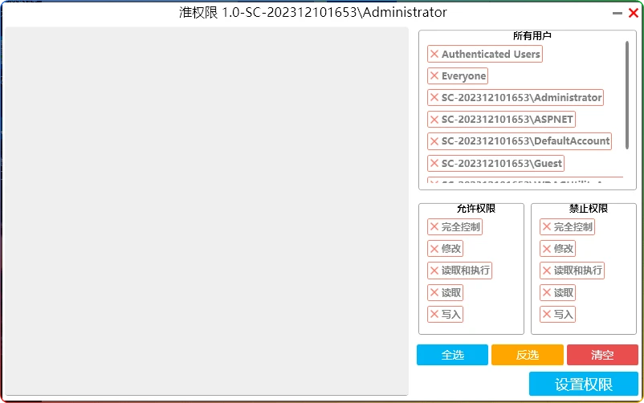Enable 读取和执行 under 禁止权限
Screen dimensions: 644x403
(572, 271)
